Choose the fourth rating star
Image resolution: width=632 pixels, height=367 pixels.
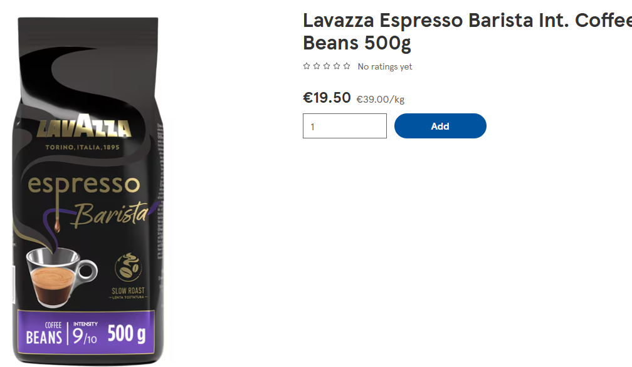click(x=337, y=66)
